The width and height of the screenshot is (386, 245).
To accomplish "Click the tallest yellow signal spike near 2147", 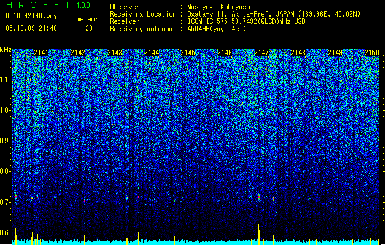I will [x=259, y=235].
